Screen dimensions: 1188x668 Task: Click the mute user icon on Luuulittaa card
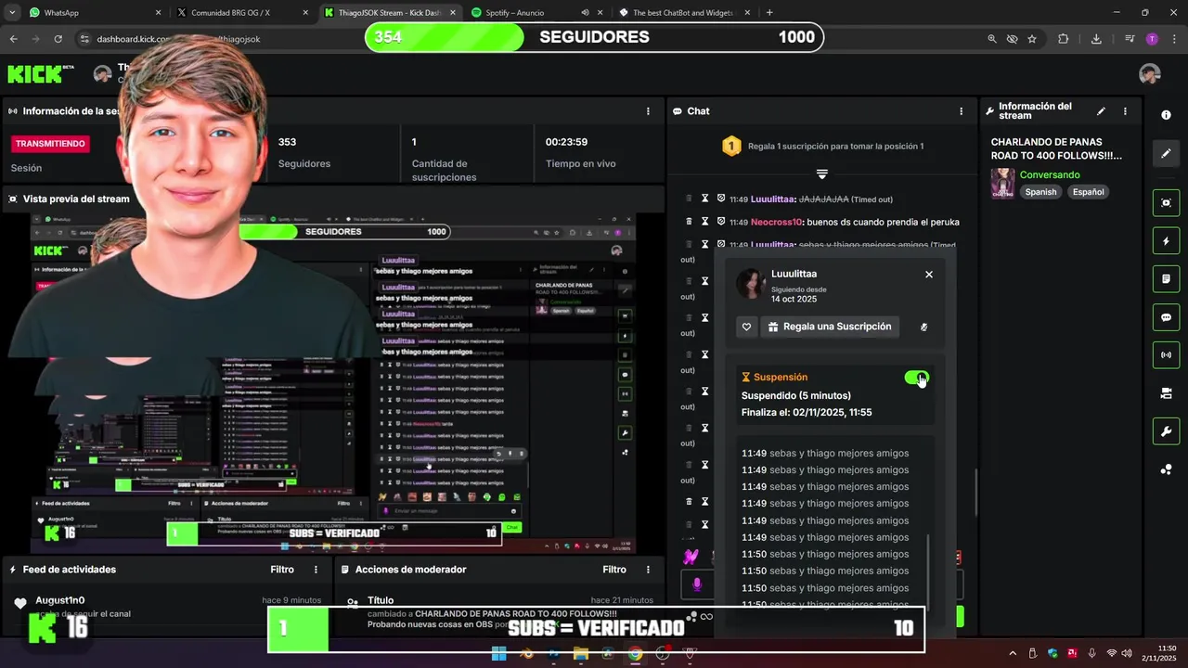923,327
